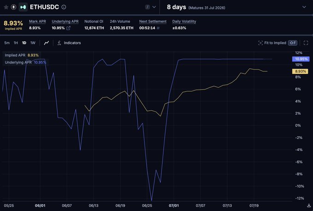
Task: Click the Ethereum coin icon
Action: tap(13, 7)
